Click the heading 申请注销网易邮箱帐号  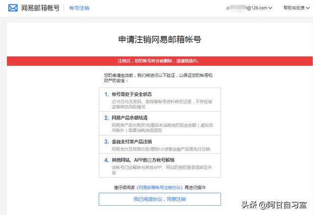160,39
